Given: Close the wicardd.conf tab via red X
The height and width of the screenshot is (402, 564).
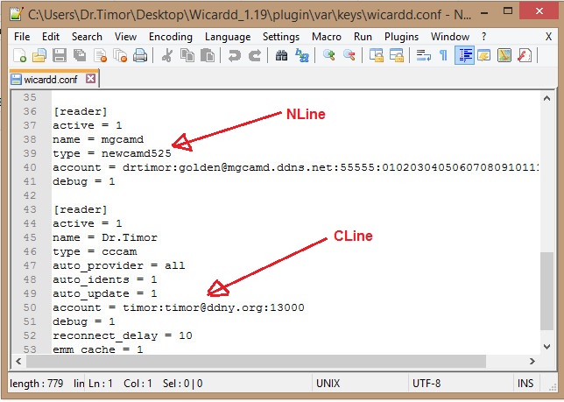Looking at the screenshot, I should point(91,79).
